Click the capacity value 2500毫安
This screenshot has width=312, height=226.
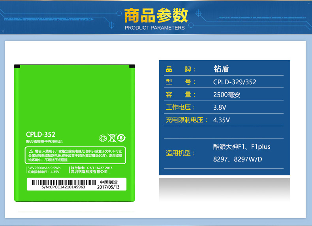point(227,95)
